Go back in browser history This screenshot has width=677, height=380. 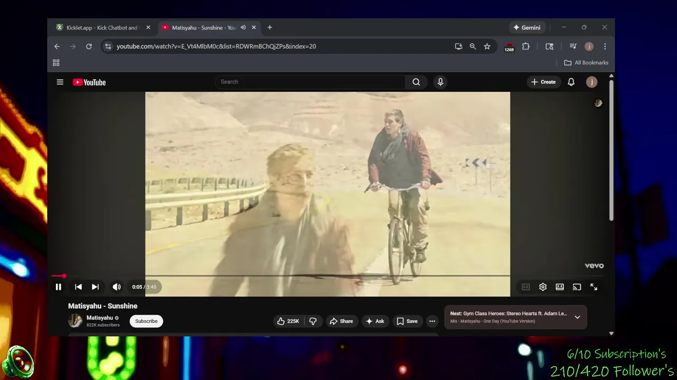pos(57,46)
